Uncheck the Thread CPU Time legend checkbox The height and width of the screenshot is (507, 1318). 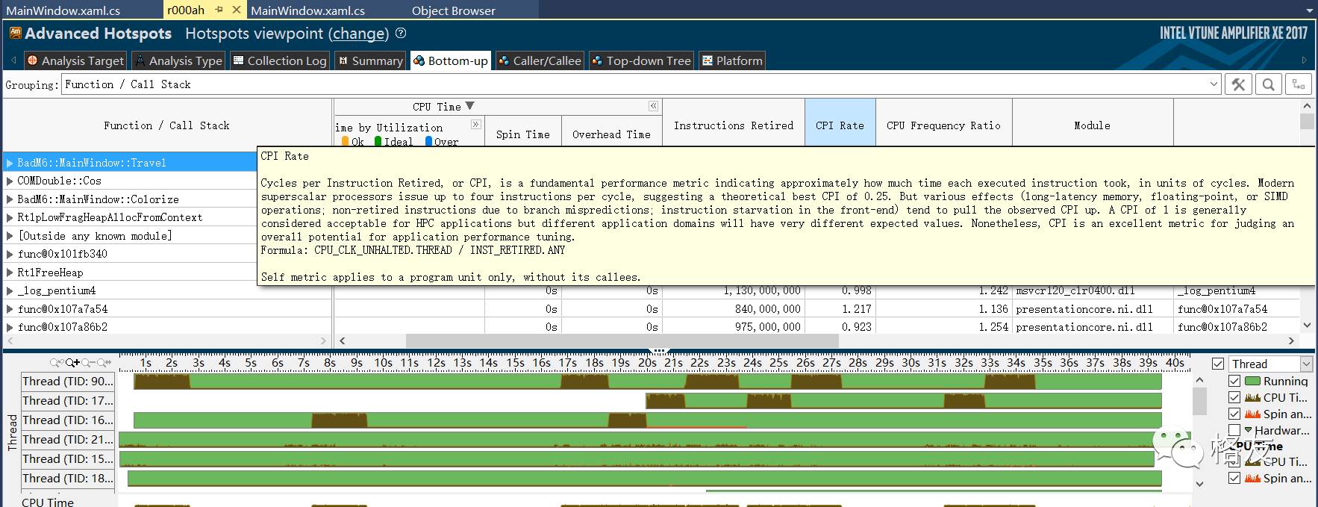(x=1234, y=397)
